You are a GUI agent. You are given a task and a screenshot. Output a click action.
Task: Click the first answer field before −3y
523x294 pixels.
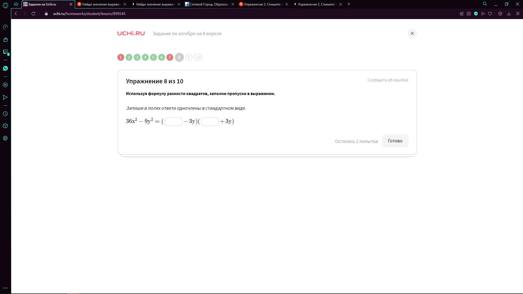point(174,122)
